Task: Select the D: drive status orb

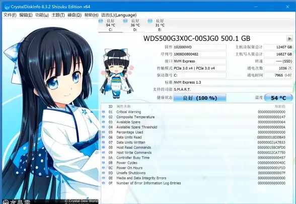Action: tap(125, 21)
